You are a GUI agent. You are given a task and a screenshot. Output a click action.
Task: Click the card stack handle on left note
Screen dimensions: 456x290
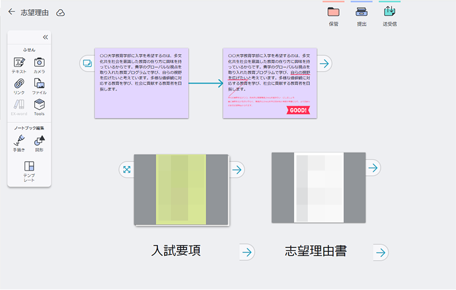pos(87,63)
